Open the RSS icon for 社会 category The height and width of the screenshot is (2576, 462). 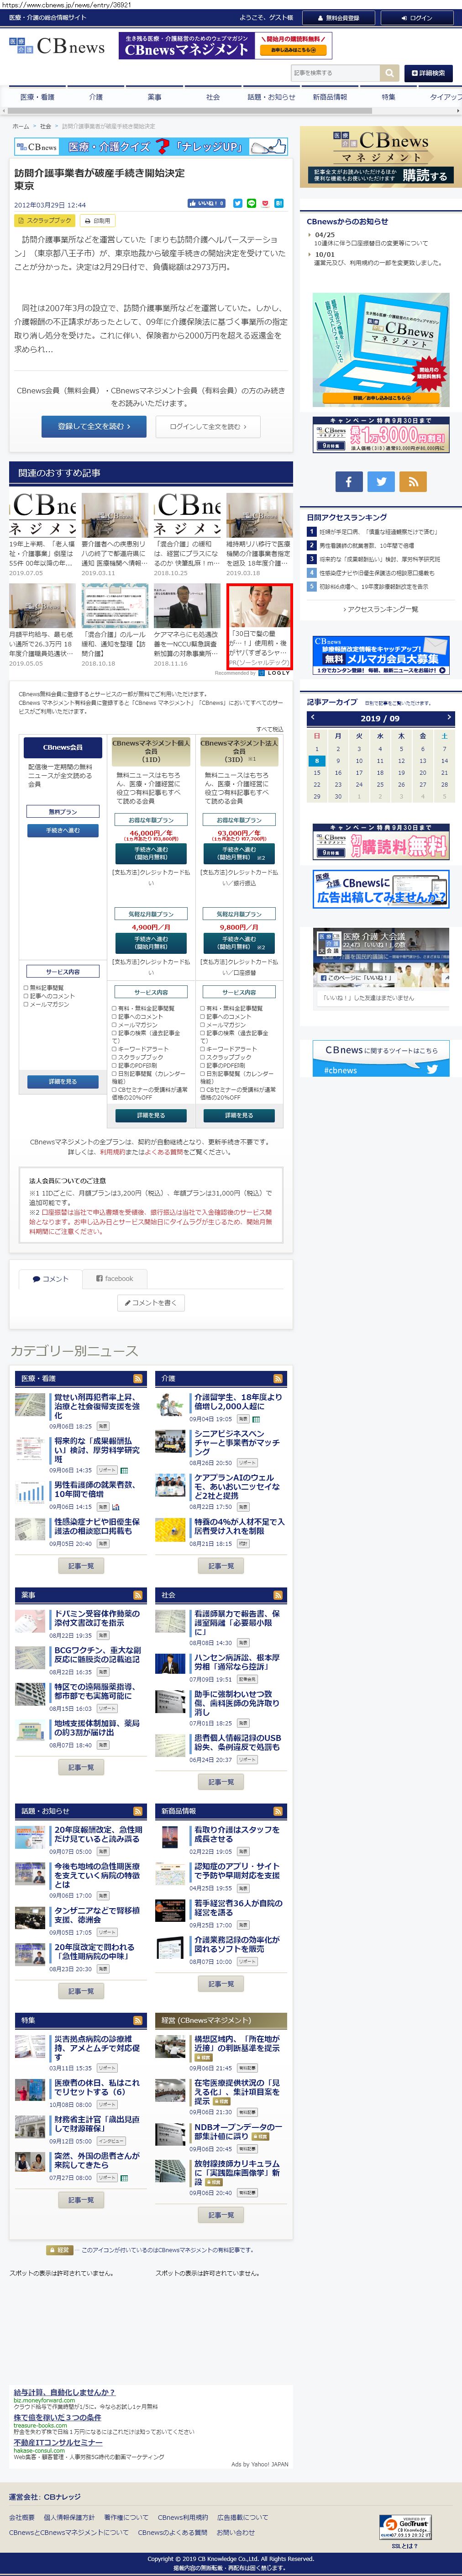click(279, 1595)
